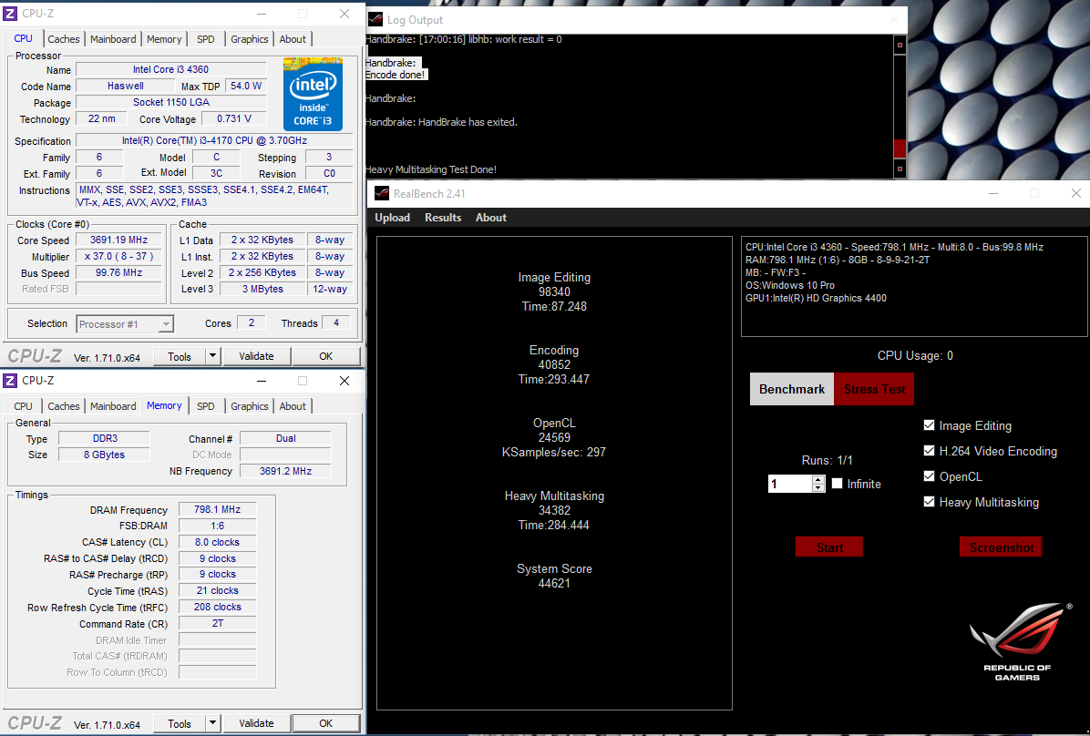Click Tools button in top CPU-Z window

point(180,356)
